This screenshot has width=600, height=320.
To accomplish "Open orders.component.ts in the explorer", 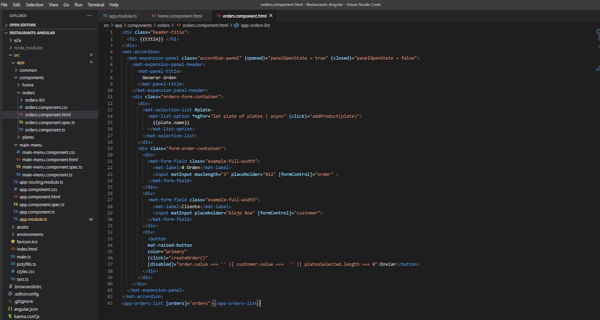I will click(x=45, y=130).
